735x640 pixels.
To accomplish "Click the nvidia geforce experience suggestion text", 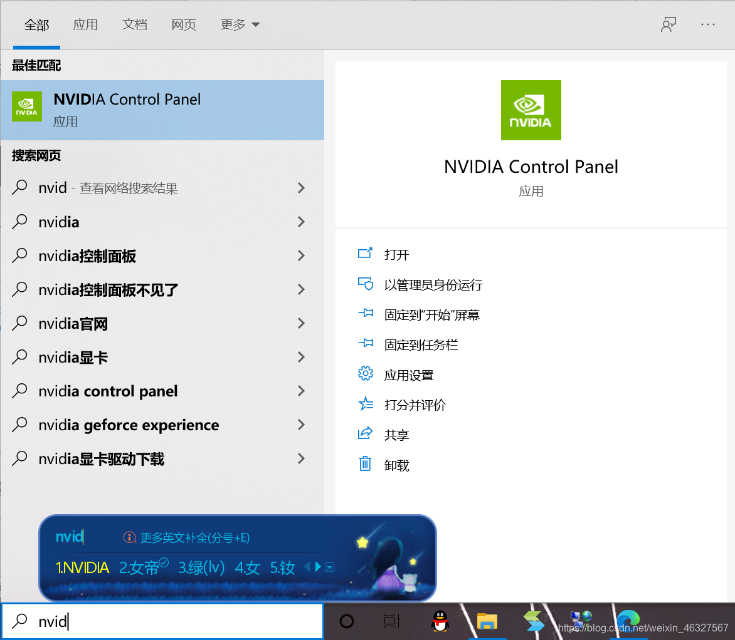I will (129, 425).
